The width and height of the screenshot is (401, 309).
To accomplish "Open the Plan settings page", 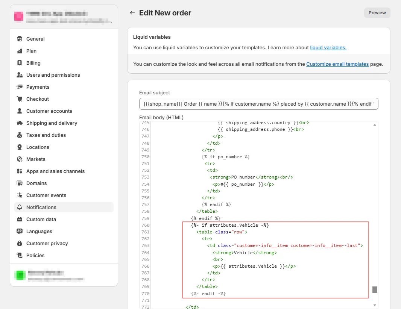I will [31, 51].
